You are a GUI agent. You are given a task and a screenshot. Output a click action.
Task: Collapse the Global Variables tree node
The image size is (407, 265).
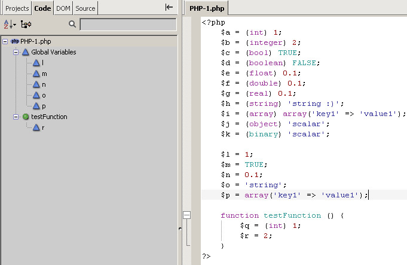click(x=16, y=52)
